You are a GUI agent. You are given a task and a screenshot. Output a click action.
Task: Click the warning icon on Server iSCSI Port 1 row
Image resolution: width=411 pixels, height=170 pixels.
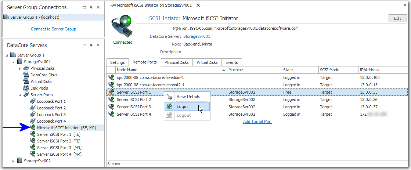tap(111, 92)
